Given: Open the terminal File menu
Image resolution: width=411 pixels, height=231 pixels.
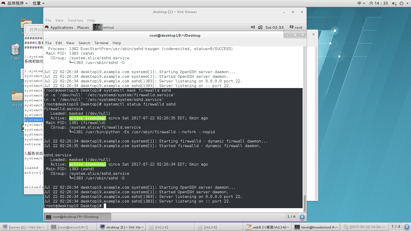Looking at the screenshot, I should click(49, 43).
